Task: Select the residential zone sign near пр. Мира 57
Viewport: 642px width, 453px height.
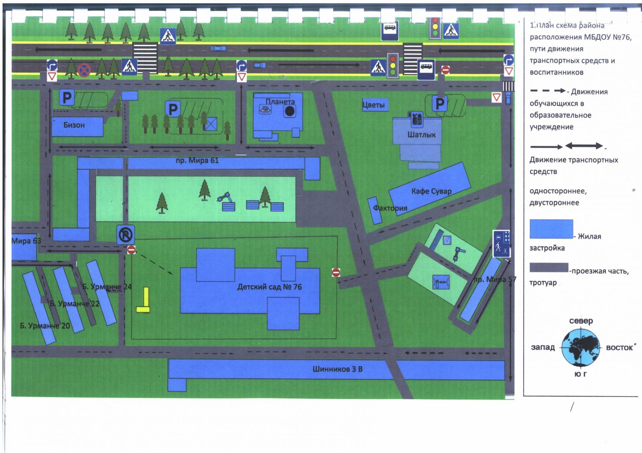Action: [x=501, y=244]
